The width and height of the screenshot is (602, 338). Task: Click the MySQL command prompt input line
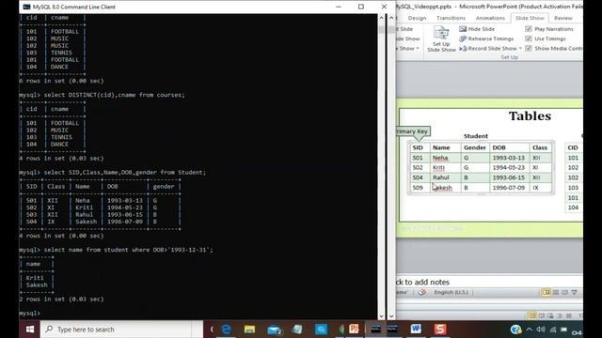coord(198,313)
